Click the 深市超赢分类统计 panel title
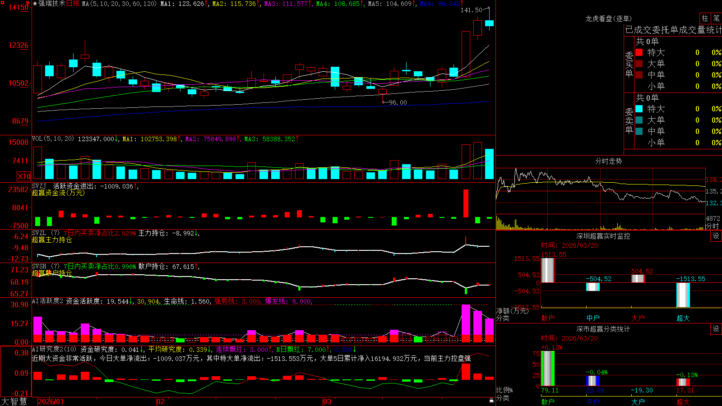722x406 pixels. pyautogui.click(x=603, y=329)
